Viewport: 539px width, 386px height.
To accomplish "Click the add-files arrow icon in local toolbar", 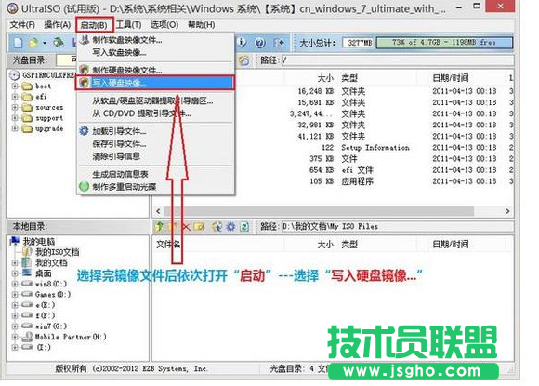I will coord(217,226).
